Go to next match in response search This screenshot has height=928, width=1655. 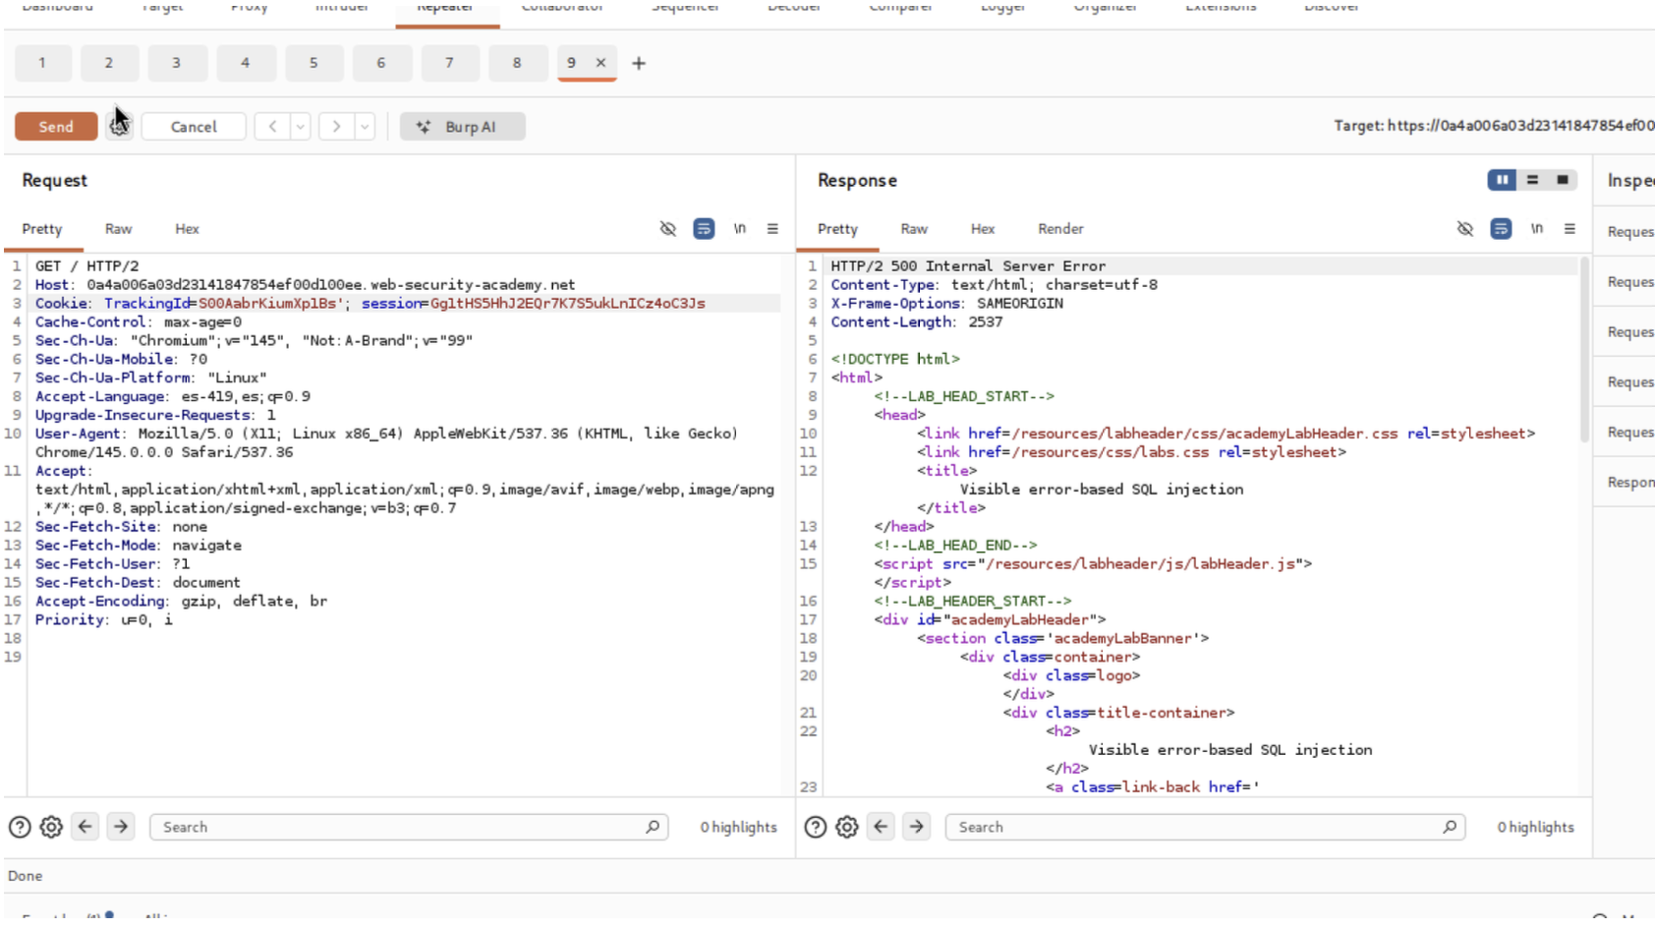tap(916, 828)
